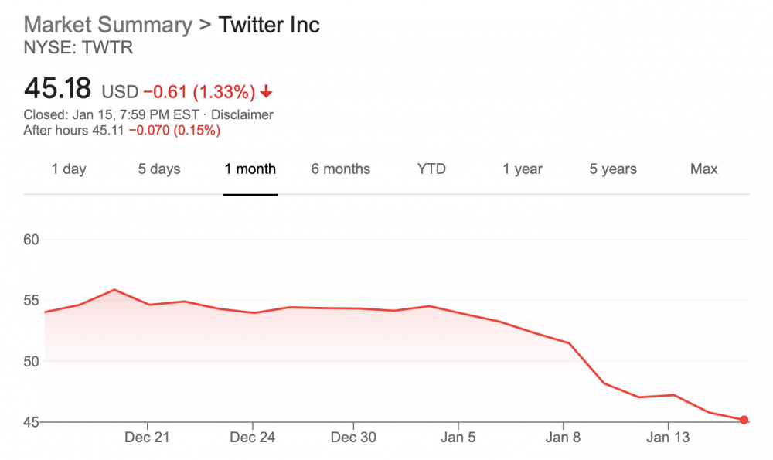
Task: Click the Jan 5 axis label
Action: click(458, 437)
